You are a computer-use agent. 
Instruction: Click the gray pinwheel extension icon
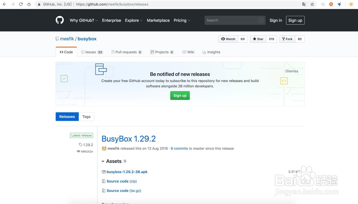click(x=323, y=4)
